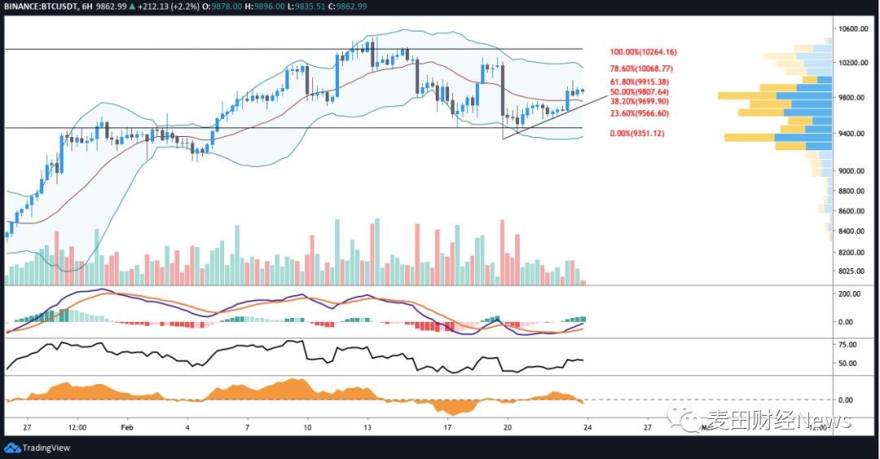Click the 17 date marker on time axis

447,426
